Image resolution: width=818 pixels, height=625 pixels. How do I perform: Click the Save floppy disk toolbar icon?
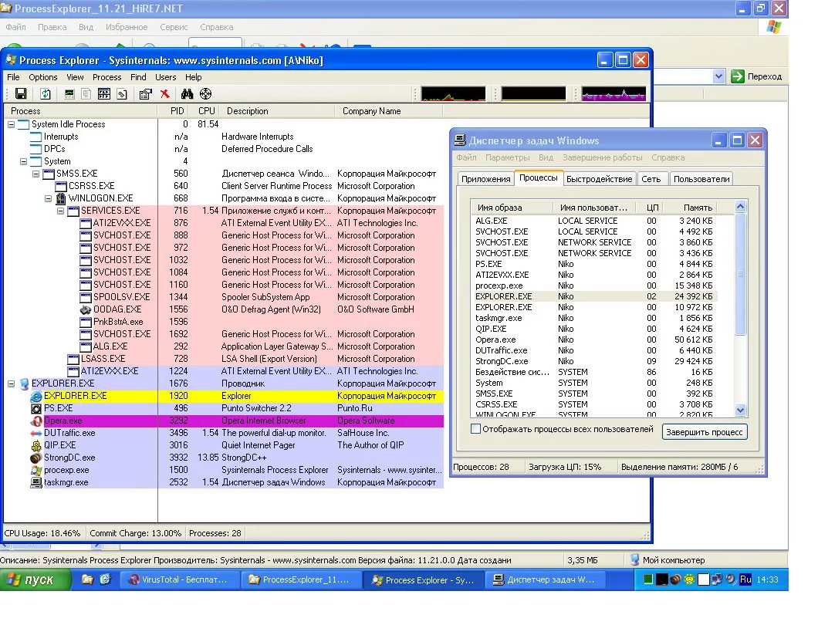21,94
